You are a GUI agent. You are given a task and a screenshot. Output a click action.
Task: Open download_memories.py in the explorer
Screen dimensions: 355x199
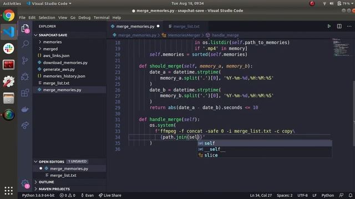65,62
